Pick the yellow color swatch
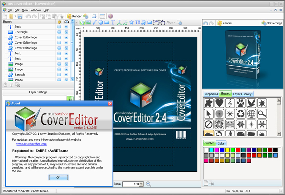This screenshot has width=285, height=195. [x=227, y=150]
